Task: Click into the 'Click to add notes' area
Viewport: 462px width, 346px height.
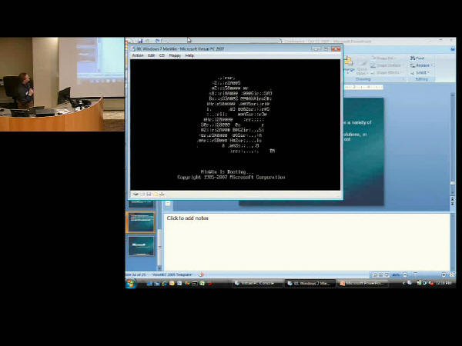Action: (308, 238)
